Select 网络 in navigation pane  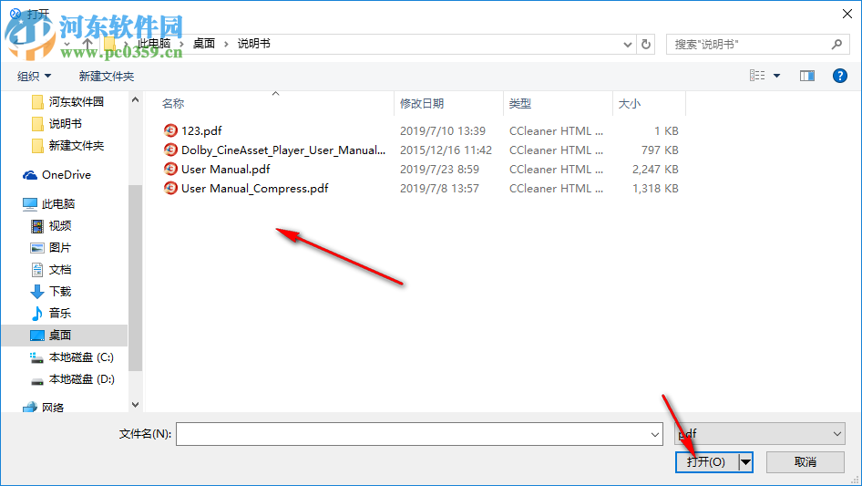pos(53,408)
